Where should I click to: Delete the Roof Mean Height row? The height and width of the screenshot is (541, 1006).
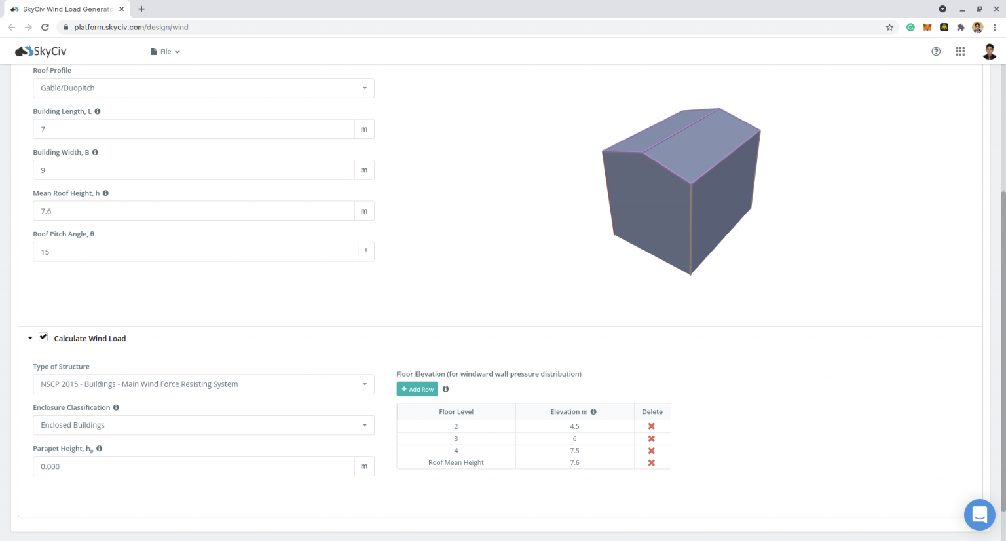652,463
